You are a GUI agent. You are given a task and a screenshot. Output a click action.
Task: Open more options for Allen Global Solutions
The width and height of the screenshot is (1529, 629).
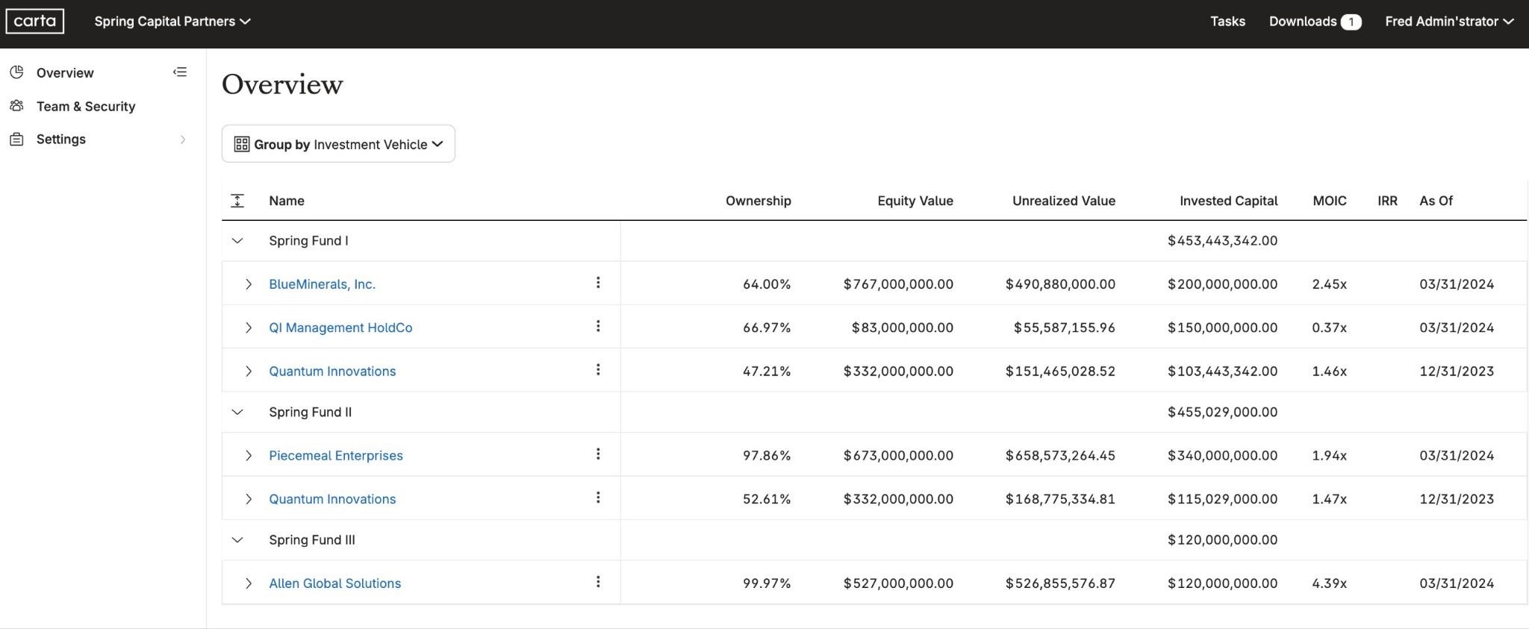click(598, 582)
